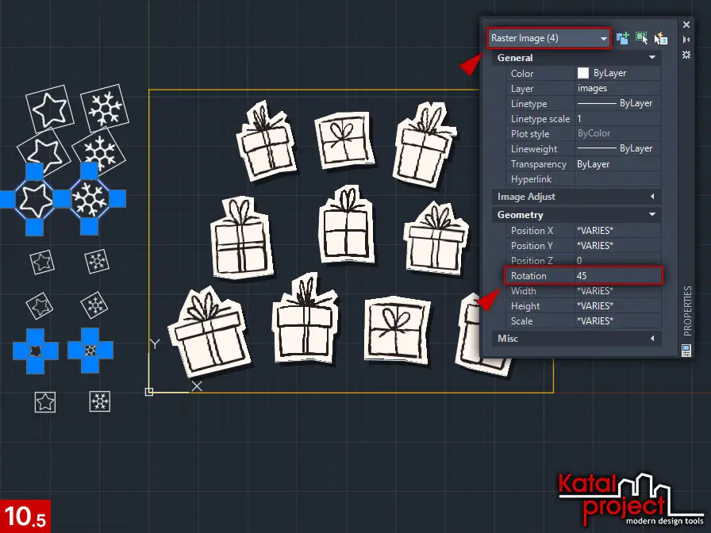Toggle auto-hide on the Properties palette
The height and width of the screenshot is (533, 711).
pos(686,40)
